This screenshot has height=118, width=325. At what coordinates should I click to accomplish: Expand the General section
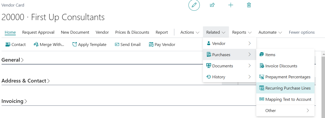(x=13, y=60)
